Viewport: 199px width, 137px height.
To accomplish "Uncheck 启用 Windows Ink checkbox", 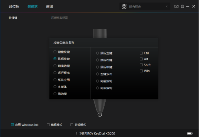I will [x=12, y=125].
